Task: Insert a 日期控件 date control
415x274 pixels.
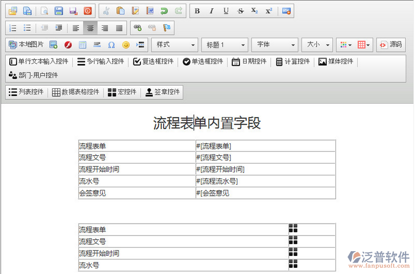Action: (x=249, y=62)
